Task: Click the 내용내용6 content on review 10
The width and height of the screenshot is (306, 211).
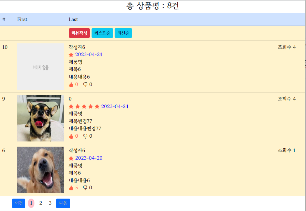Action: point(79,77)
